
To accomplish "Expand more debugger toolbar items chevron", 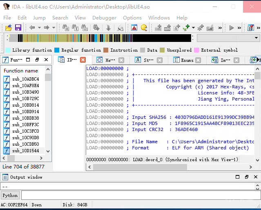I will click(239, 28).
